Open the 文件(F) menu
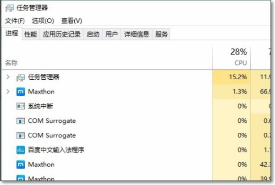Screen dimensions: 275x185 [15, 21]
